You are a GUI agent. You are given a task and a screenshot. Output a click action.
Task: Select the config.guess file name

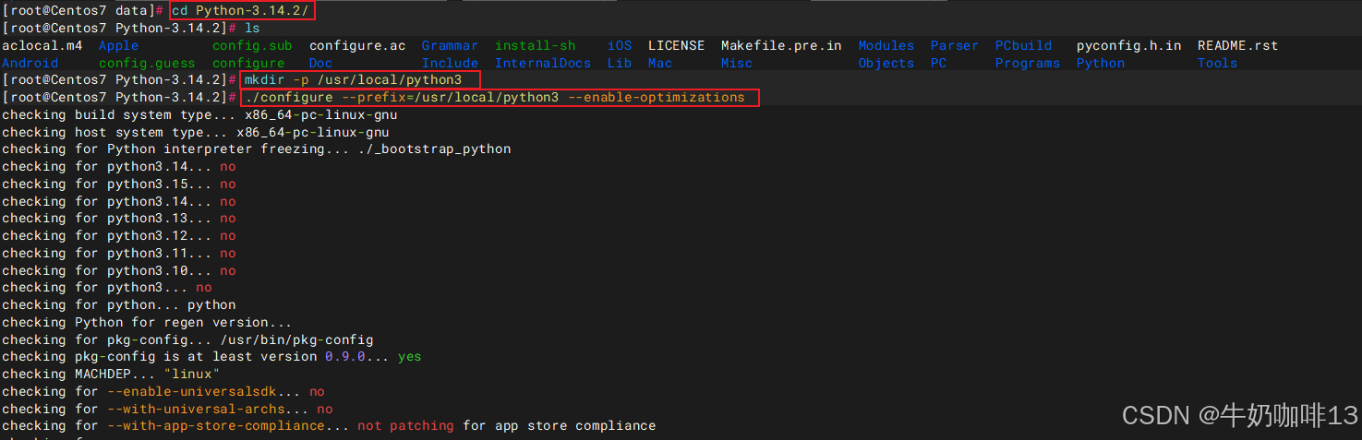[x=147, y=63]
